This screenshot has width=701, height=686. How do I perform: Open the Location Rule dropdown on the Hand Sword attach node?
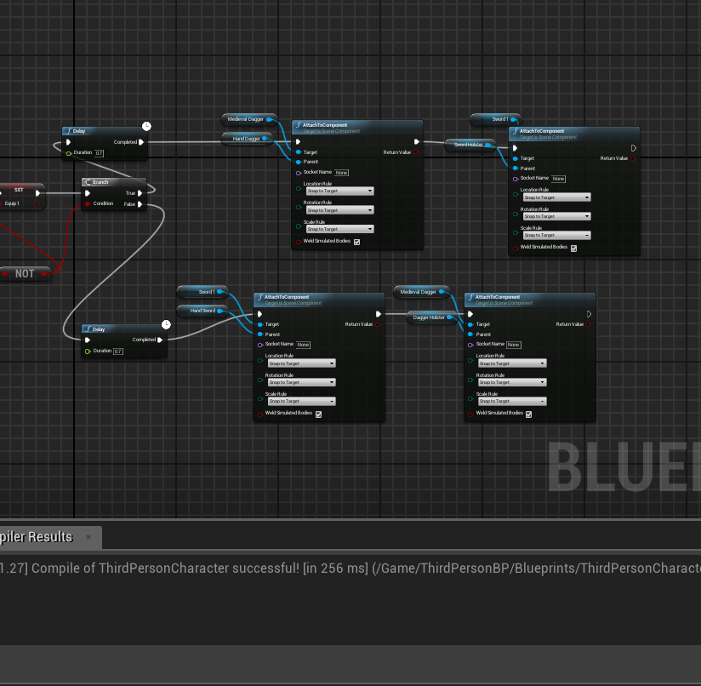(x=302, y=363)
